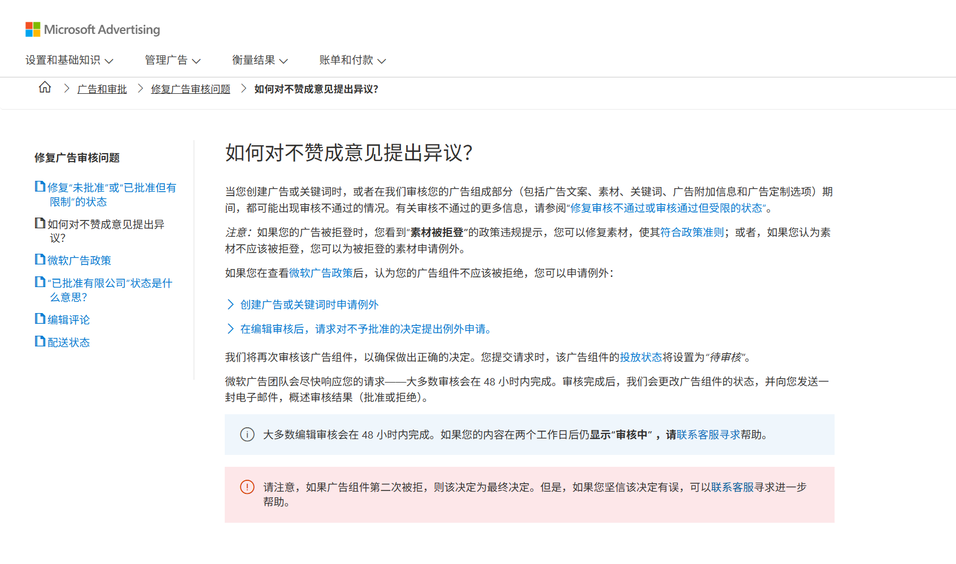Viewport: 956px width, 564px height.
Task: Click document icon beside 编辑评论
Action: tap(40, 319)
